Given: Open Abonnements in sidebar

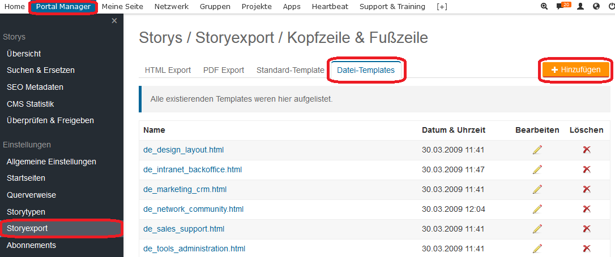Looking at the screenshot, I should [31, 245].
